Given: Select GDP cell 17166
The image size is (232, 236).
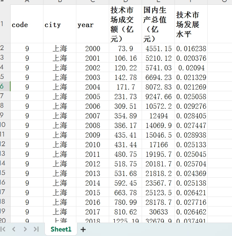Looking at the screenshot, I should (x=158, y=144).
